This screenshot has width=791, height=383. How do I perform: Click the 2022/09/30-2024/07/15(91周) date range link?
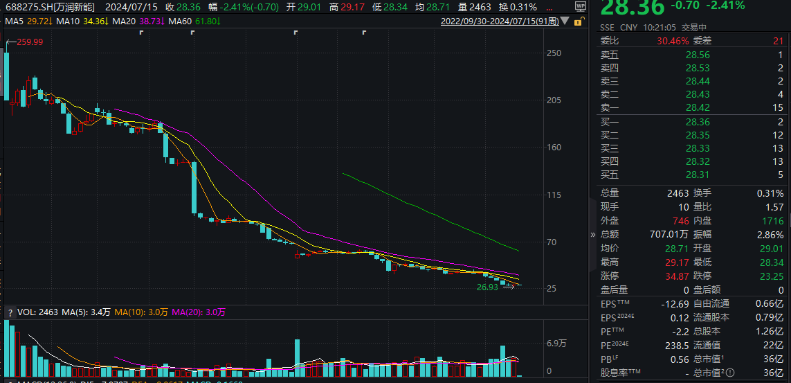click(x=500, y=21)
